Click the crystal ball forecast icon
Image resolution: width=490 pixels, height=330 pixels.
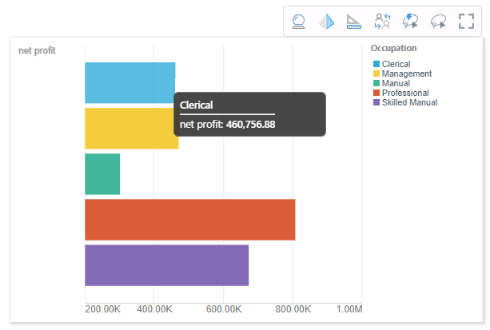(300, 22)
